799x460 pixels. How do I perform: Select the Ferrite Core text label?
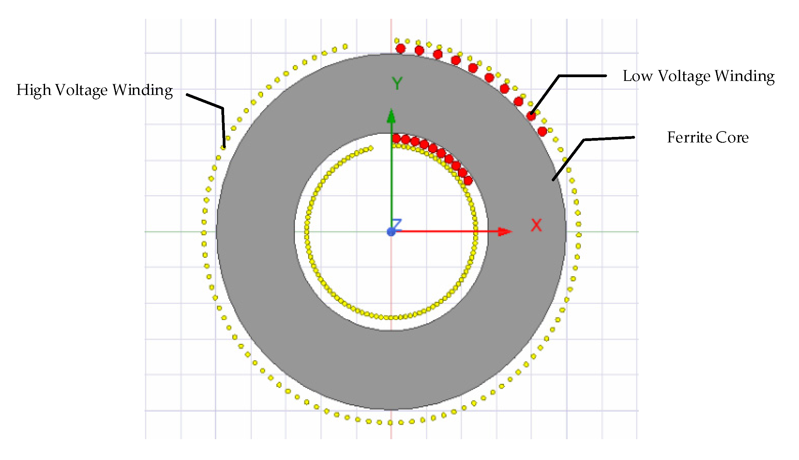707,137
